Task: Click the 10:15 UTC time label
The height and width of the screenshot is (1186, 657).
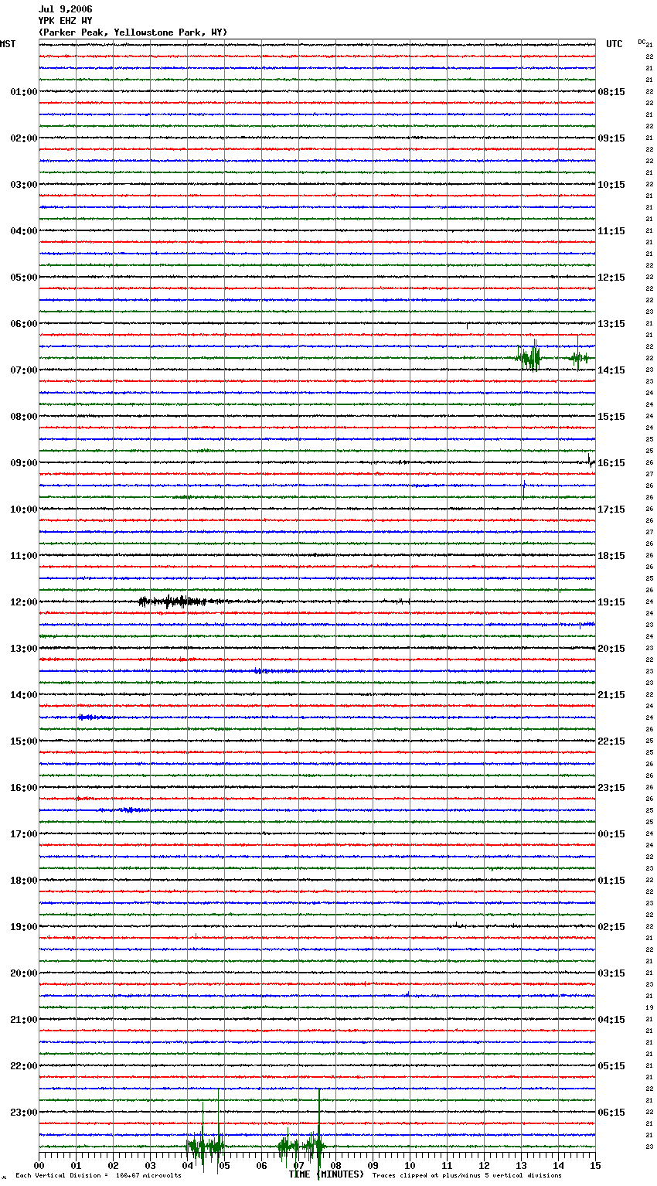Action: 611,185
